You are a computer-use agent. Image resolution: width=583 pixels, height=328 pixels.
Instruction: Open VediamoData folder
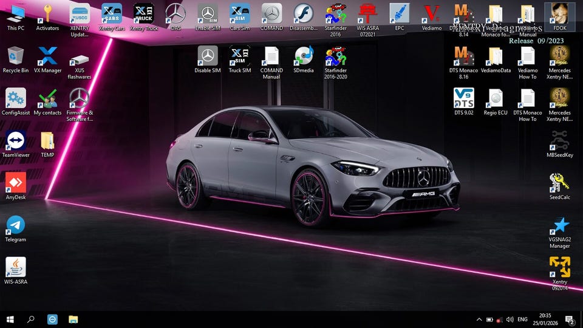496,60
